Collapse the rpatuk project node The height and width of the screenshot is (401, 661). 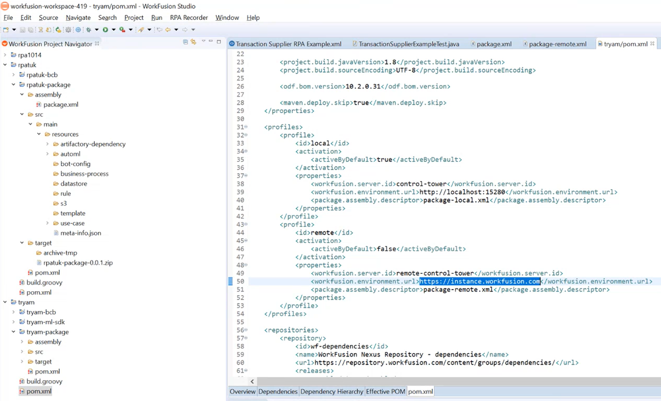5,65
